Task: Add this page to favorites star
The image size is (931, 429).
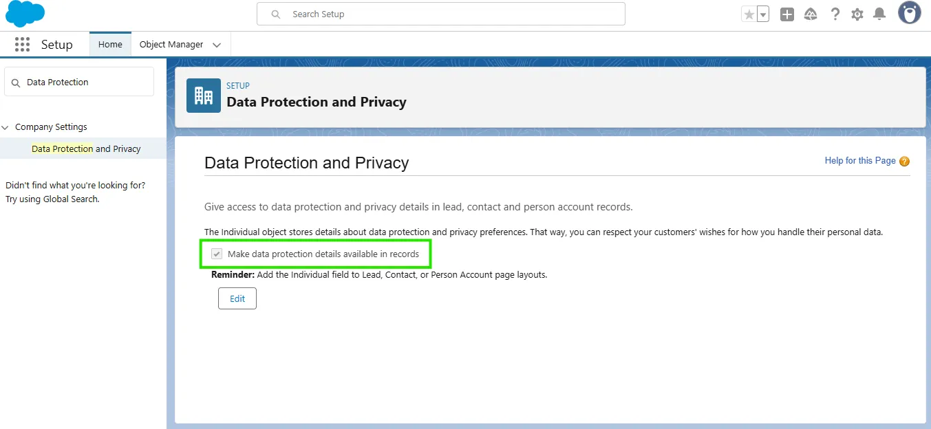Action: (x=749, y=14)
